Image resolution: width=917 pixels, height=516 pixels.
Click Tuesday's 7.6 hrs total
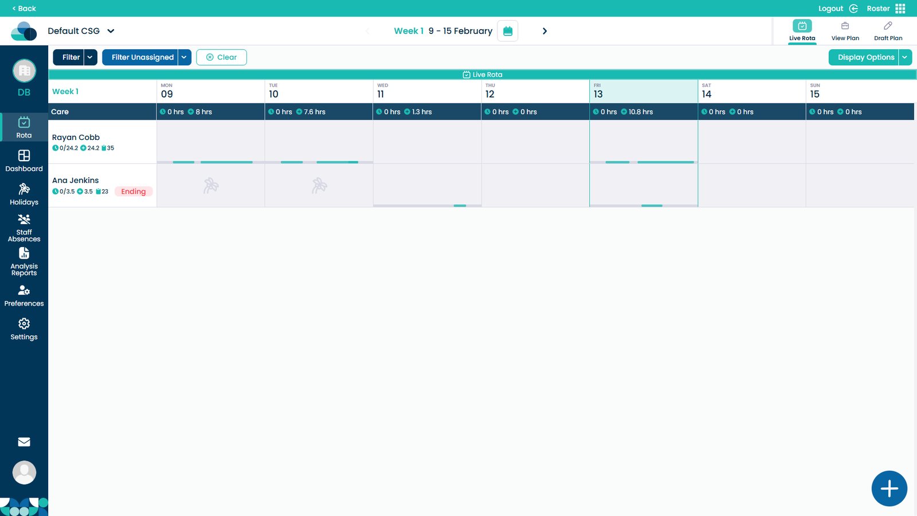point(311,112)
